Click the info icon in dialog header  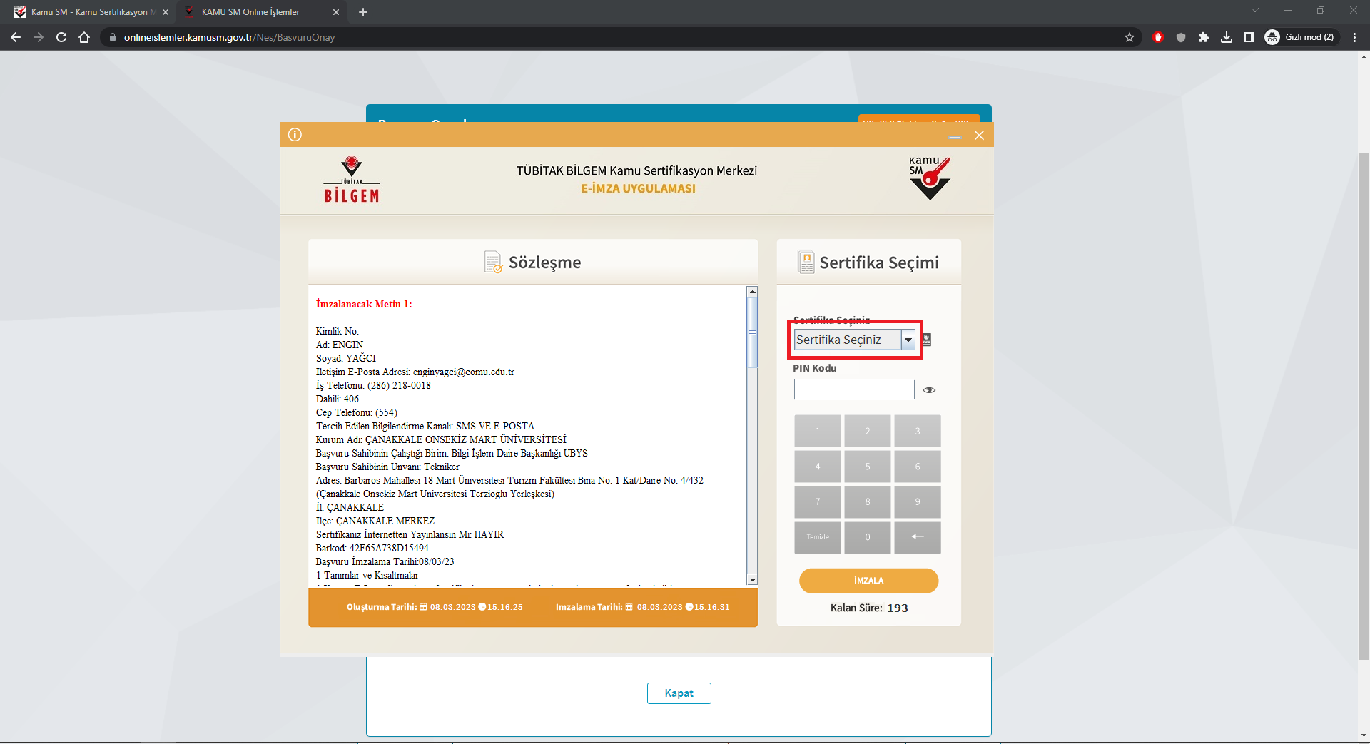[295, 135]
